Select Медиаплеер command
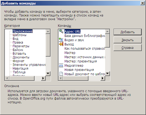146x115 pixels. coord(74,65)
